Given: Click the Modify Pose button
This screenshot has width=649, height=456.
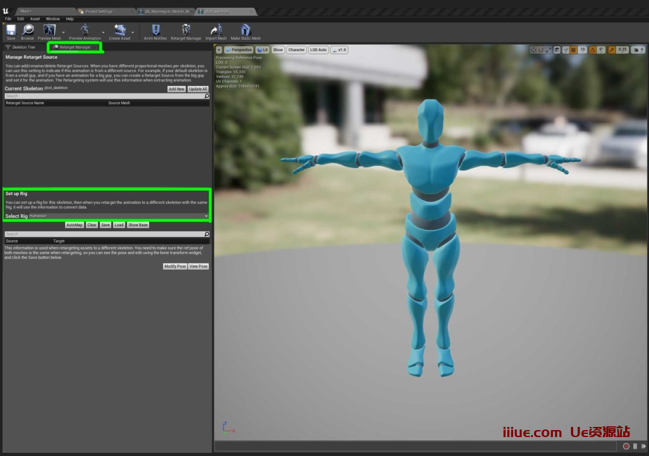Looking at the screenshot, I should [175, 267].
